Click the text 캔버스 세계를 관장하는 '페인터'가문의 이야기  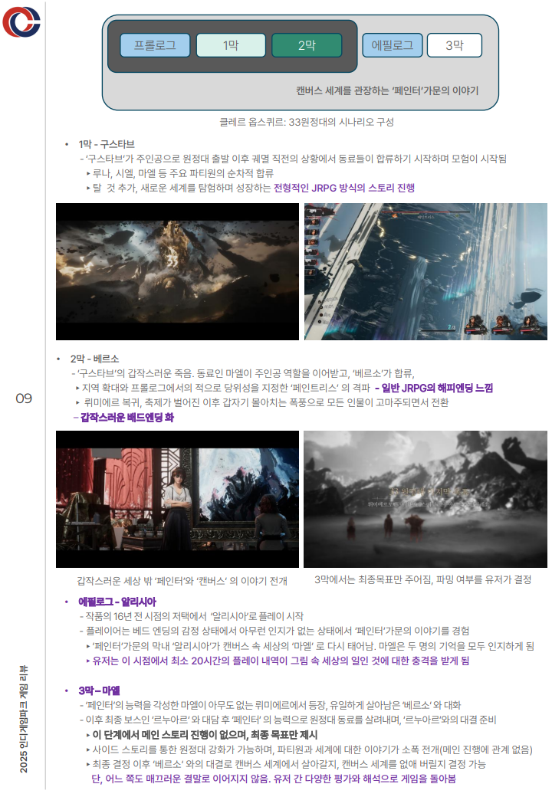387,90
